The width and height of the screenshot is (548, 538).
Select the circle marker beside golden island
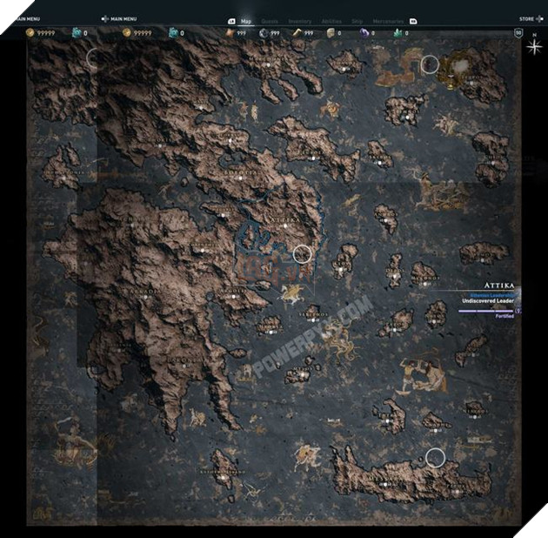(x=430, y=64)
